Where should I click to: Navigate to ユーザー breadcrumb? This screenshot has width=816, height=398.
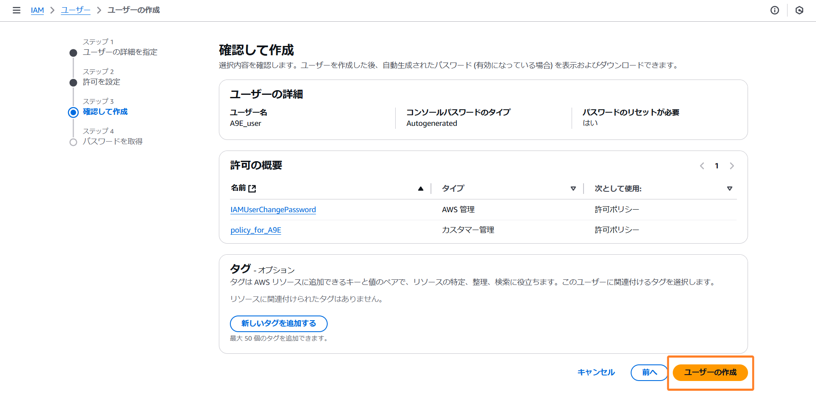pyautogui.click(x=76, y=10)
